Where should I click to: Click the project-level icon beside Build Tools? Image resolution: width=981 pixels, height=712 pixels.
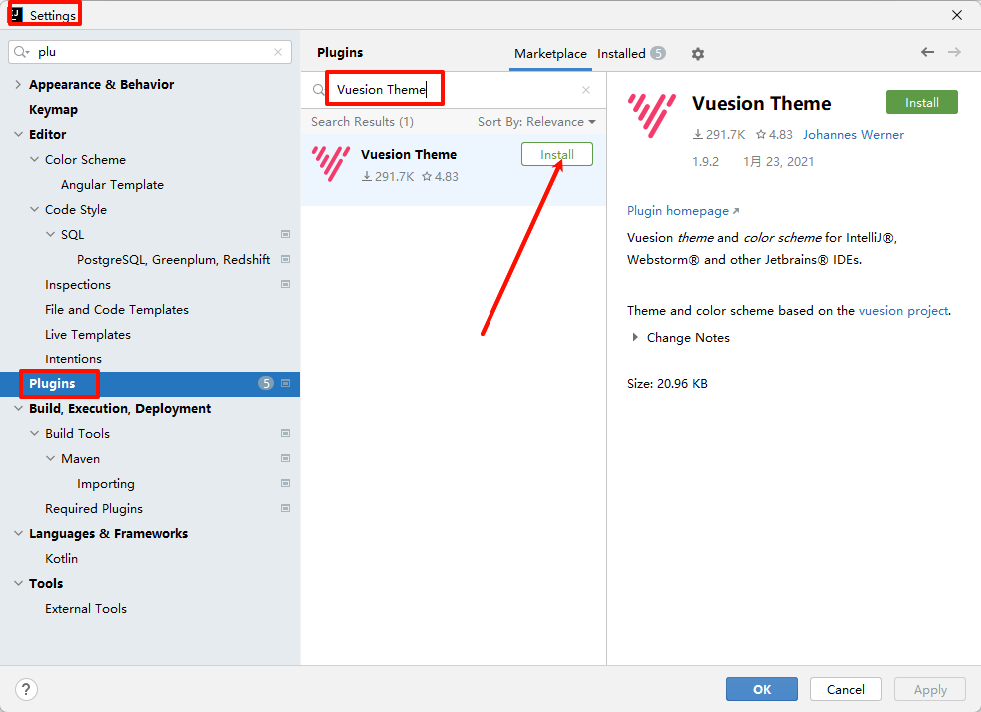286,433
